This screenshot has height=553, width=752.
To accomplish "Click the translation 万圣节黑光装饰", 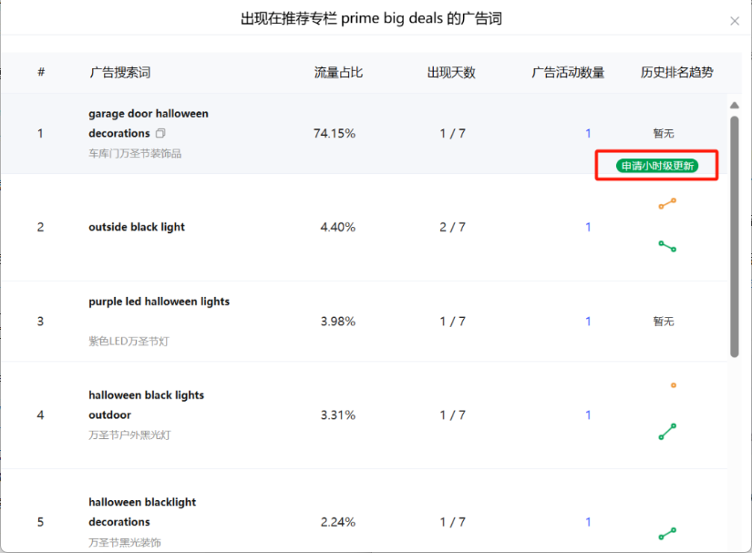I will click(125, 542).
